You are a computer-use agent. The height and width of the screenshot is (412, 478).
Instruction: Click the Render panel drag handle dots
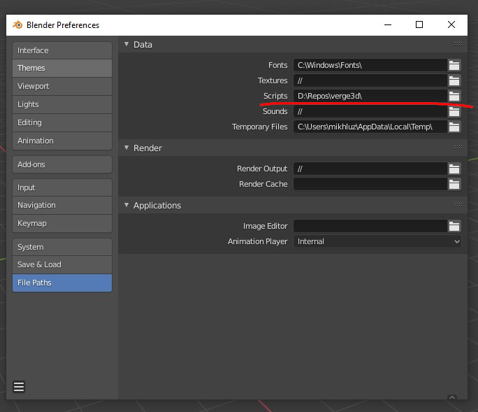[x=458, y=148]
